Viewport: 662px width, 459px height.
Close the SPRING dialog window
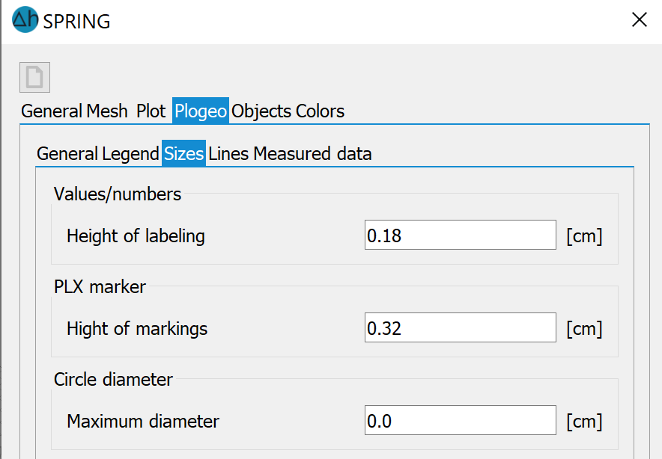point(639,20)
